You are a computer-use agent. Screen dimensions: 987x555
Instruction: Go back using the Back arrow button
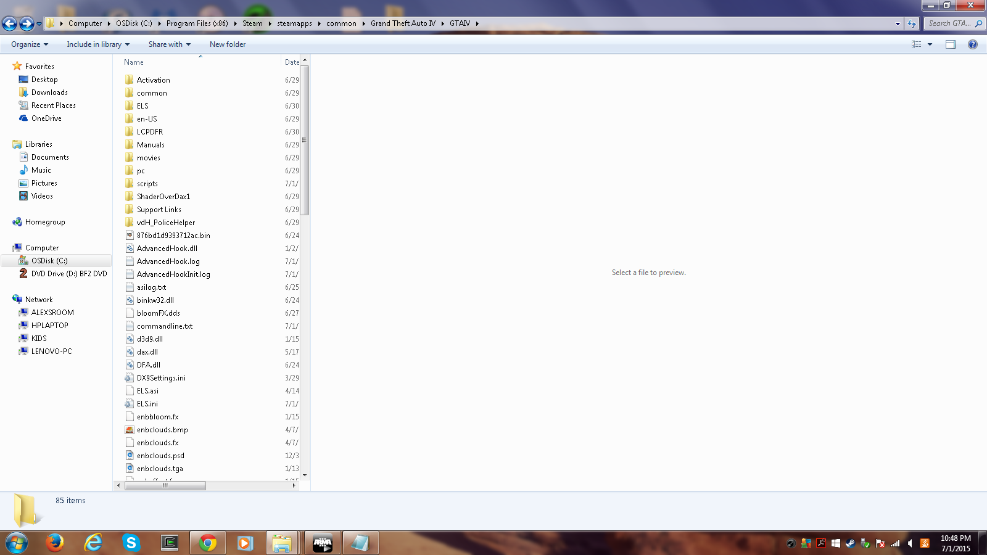(x=9, y=23)
